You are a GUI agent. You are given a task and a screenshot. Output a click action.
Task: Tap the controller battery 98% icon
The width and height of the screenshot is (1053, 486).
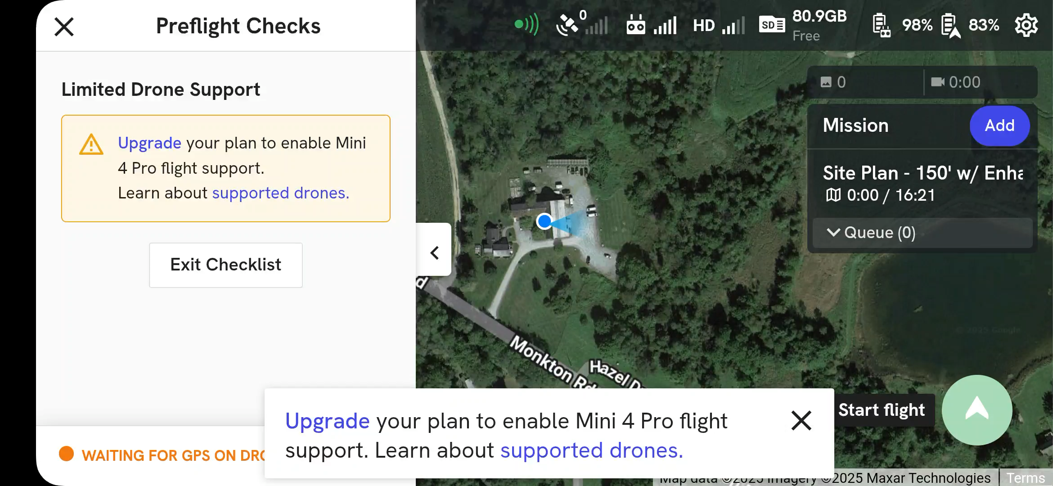pos(881,26)
